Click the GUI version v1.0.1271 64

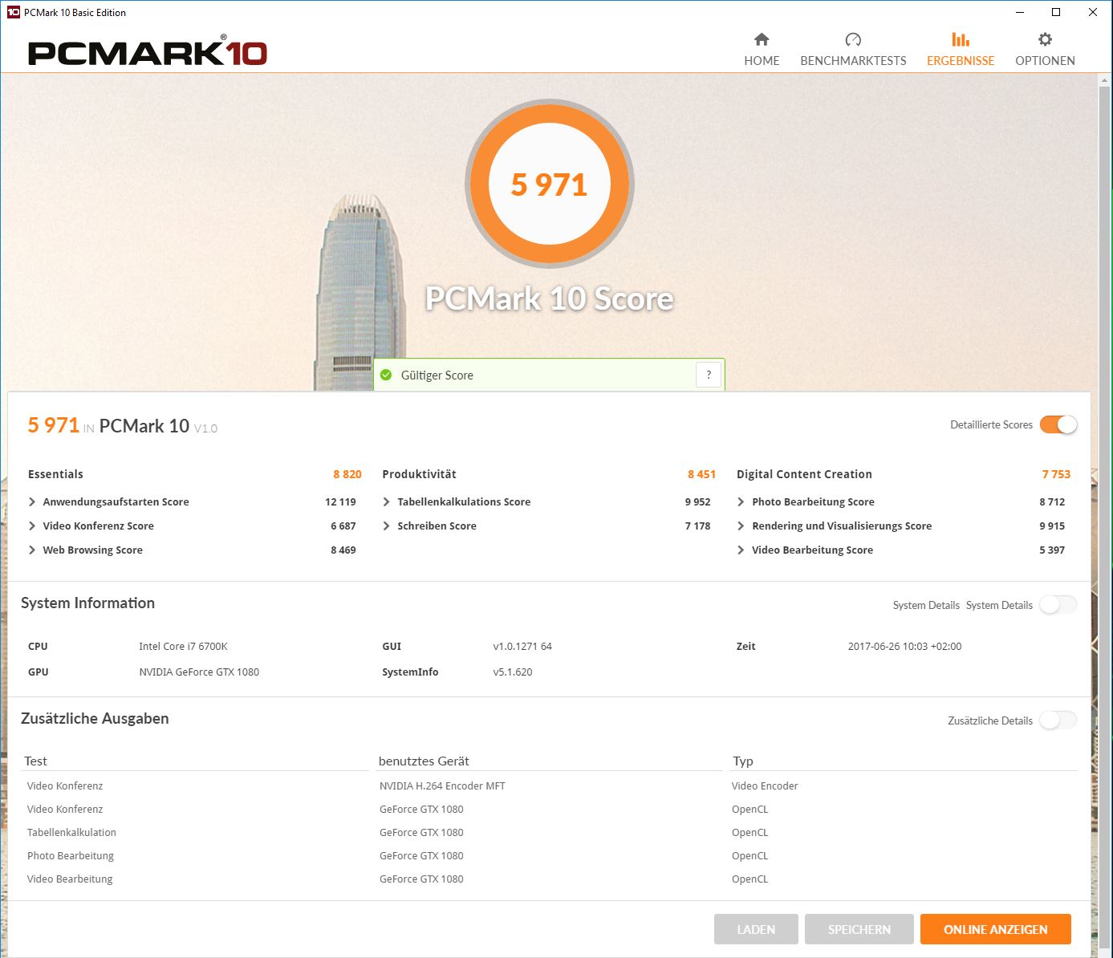pyautogui.click(x=522, y=646)
